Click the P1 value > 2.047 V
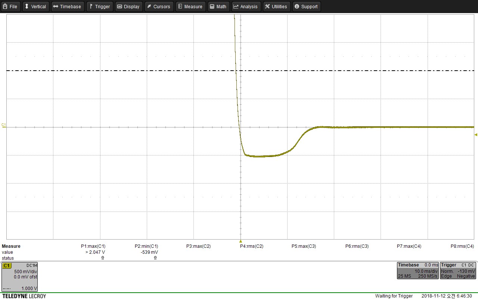The height and width of the screenshot is (299, 478). (x=95, y=252)
